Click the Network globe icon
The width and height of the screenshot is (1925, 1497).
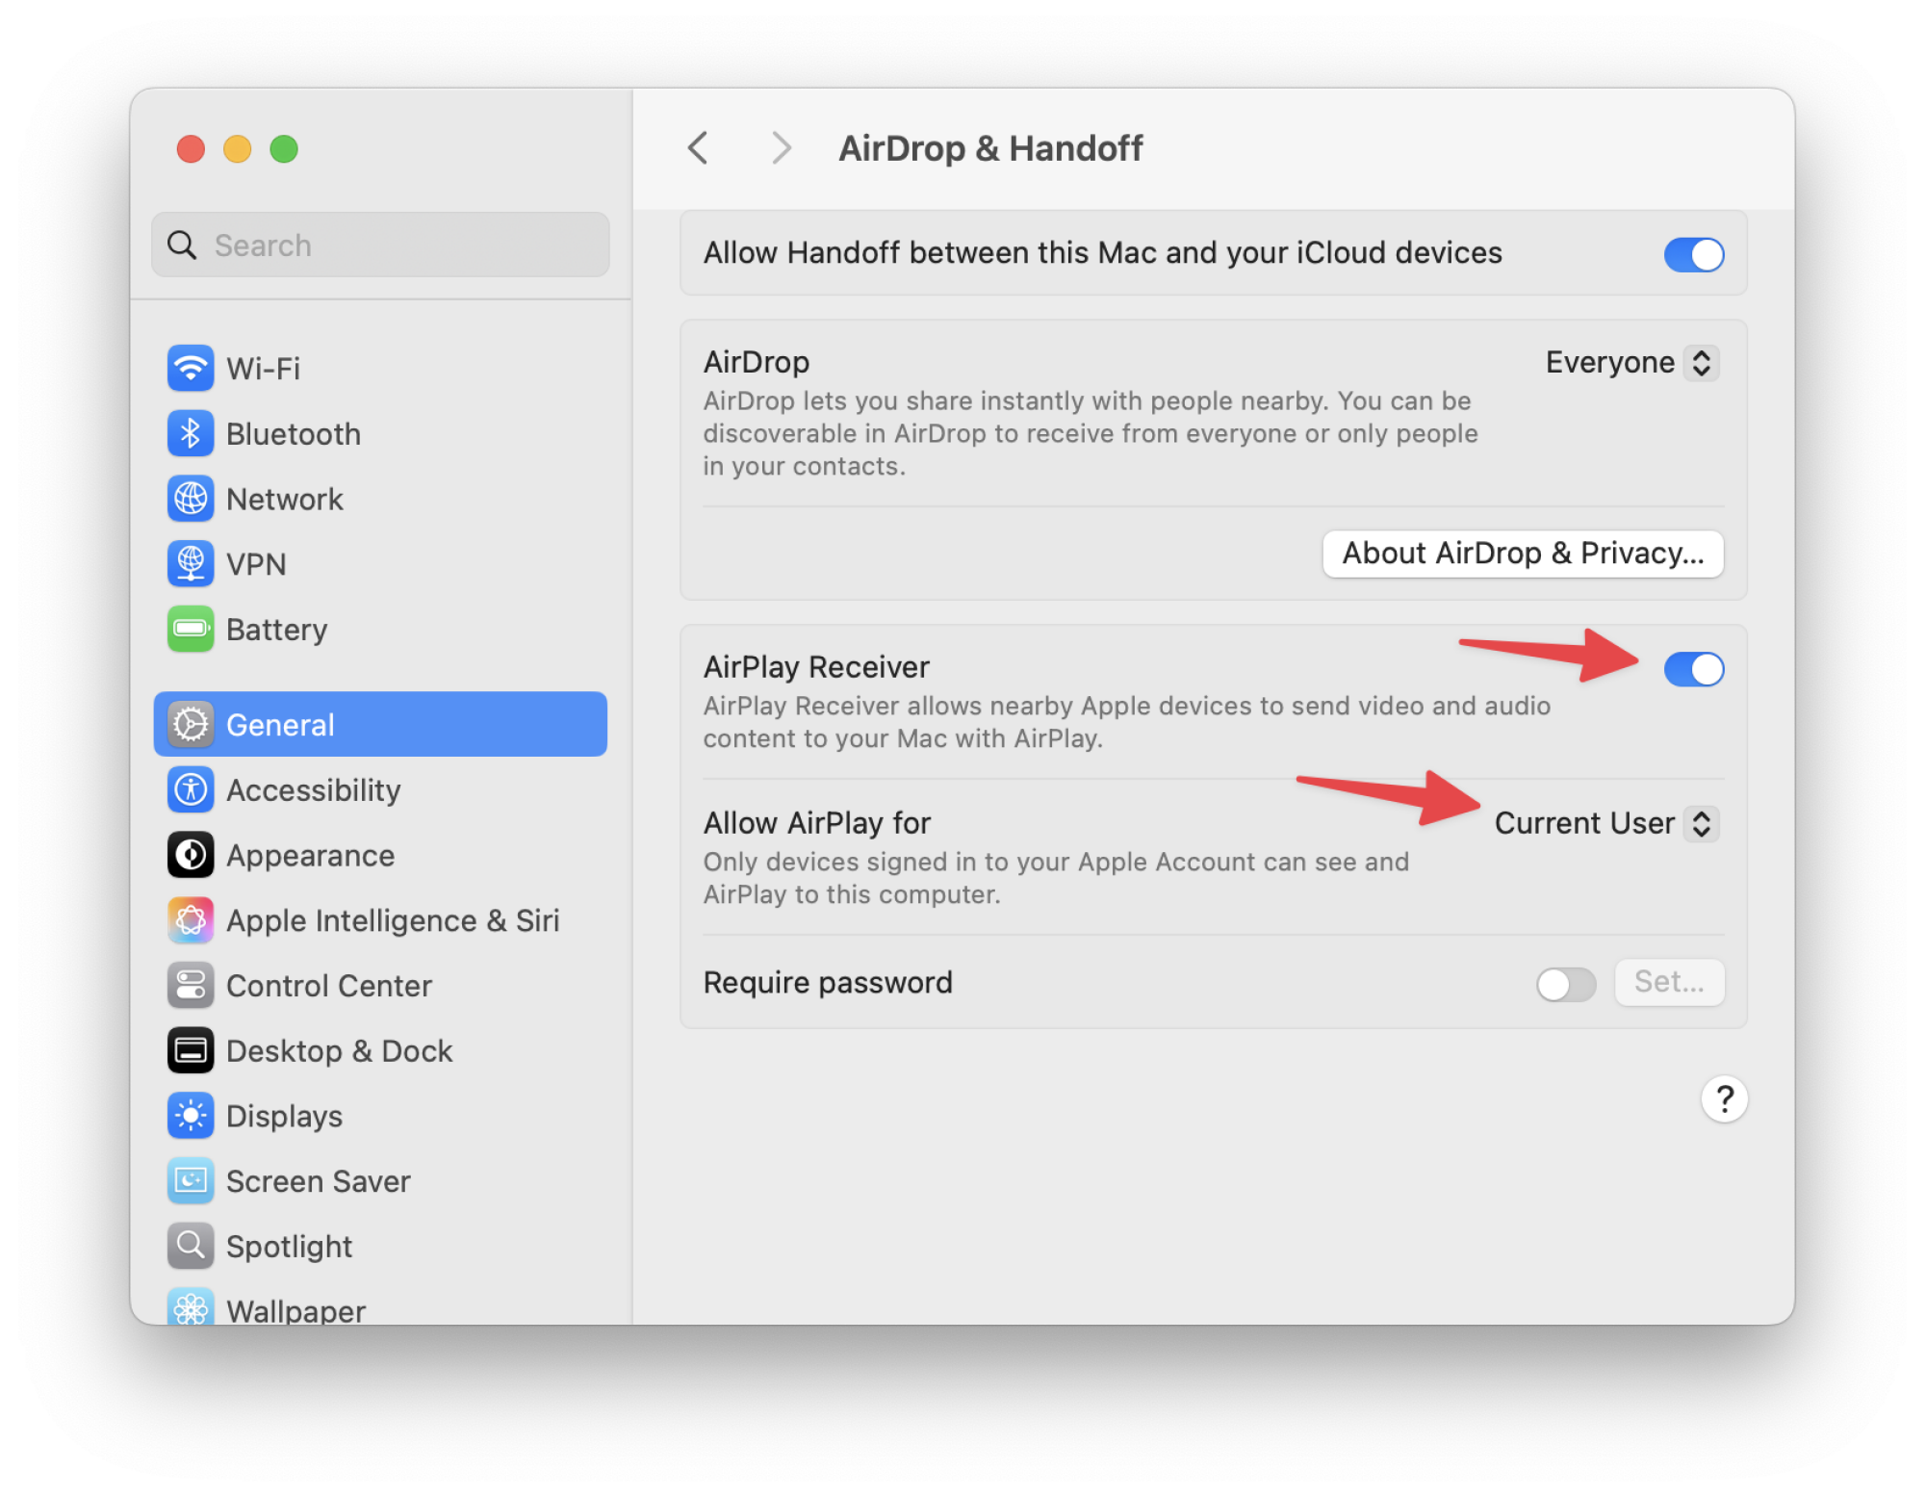pyautogui.click(x=191, y=499)
